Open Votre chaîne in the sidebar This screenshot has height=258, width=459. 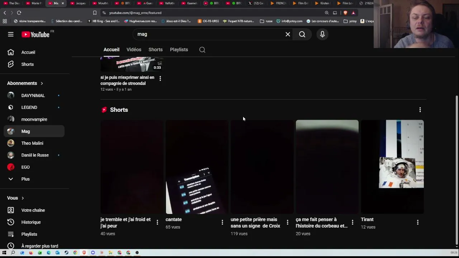(x=34, y=210)
